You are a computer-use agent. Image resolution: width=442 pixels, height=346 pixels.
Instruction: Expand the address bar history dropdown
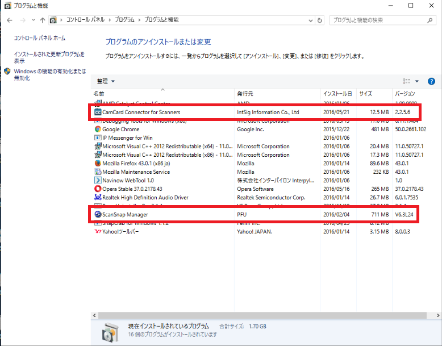(x=310, y=20)
